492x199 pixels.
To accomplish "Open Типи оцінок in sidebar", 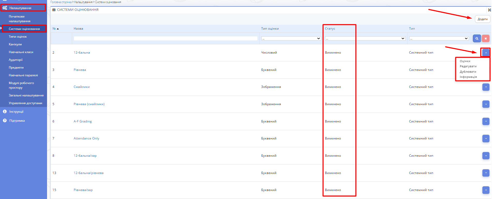I will point(18,37).
